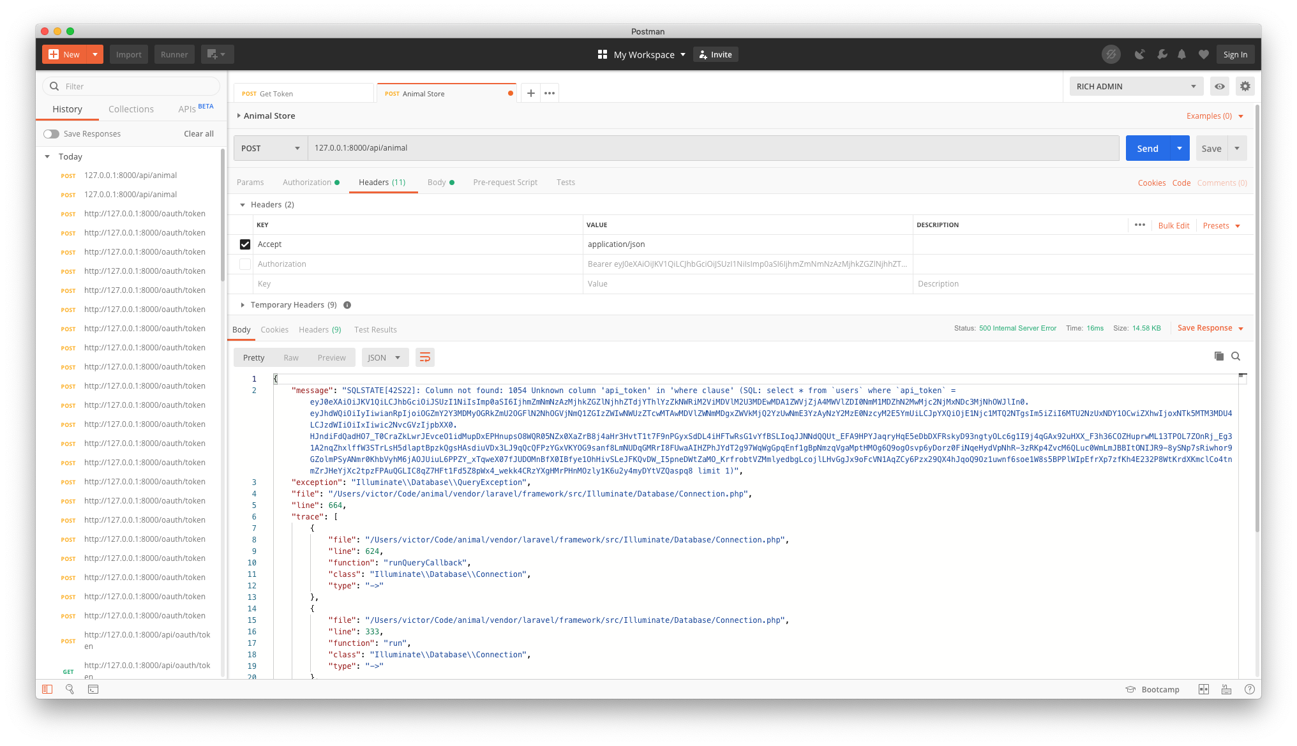
Task: Open the Examples (0) dropdown
Action: tap(1215, 116)
